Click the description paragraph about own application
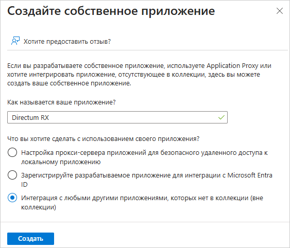The width and height of the screenshot is (290, 248). tap(139, 75)
